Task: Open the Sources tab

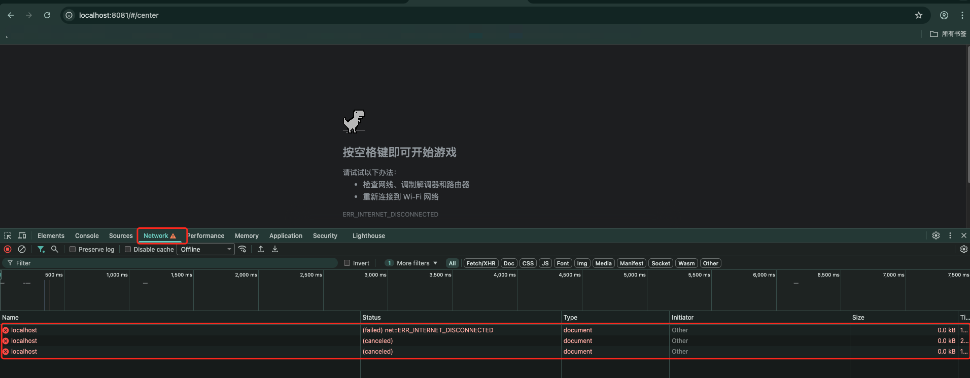Action: (x=121, y=235)
